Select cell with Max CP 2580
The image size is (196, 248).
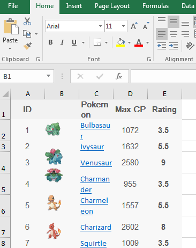click(130, 163)
